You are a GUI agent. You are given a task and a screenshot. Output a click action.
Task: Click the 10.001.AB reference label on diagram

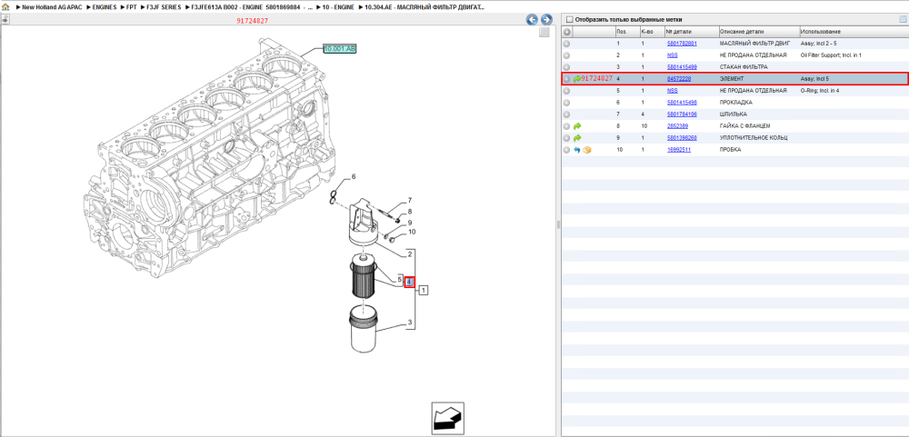tap(340, 49)
